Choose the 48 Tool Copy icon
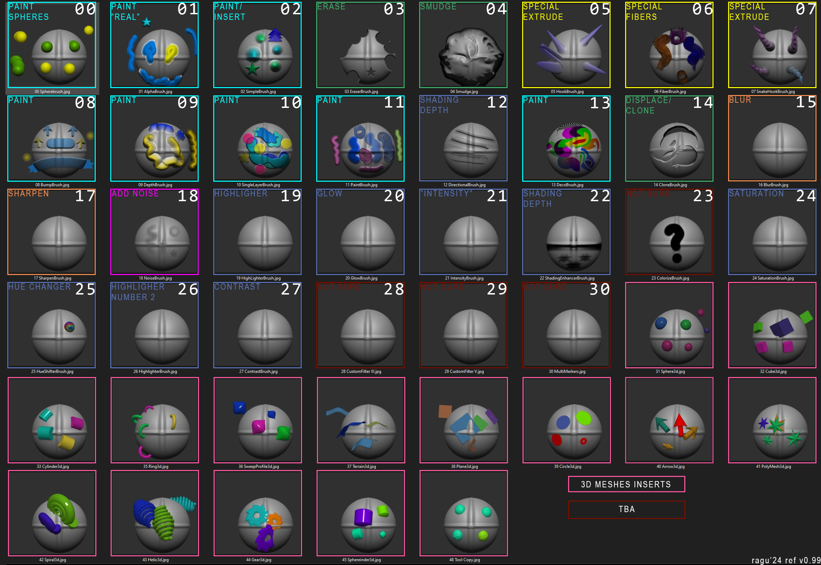Viewport: 821px width, 565px height. pyautogui.click(x=463, y=513)
